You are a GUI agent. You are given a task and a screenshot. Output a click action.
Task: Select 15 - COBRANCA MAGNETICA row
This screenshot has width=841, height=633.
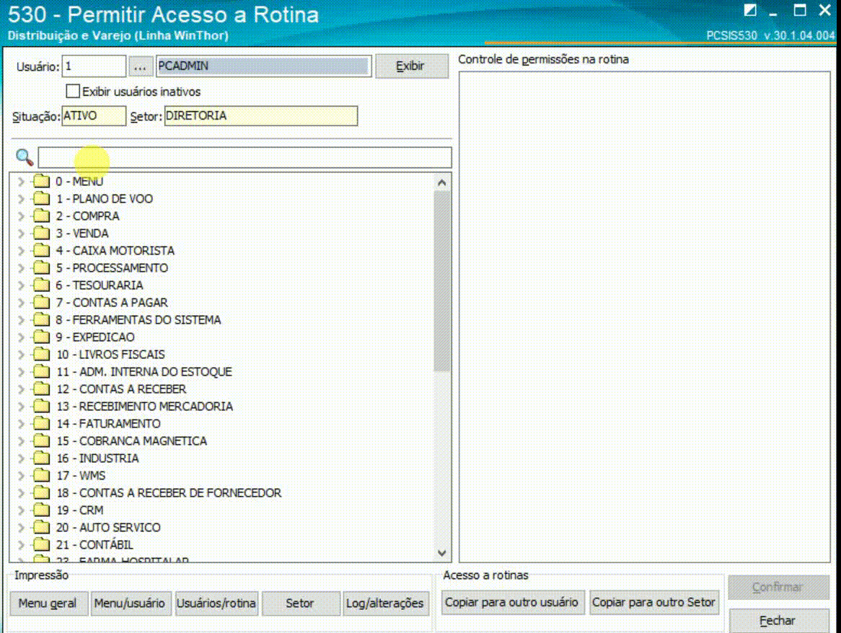click(132, 441)
